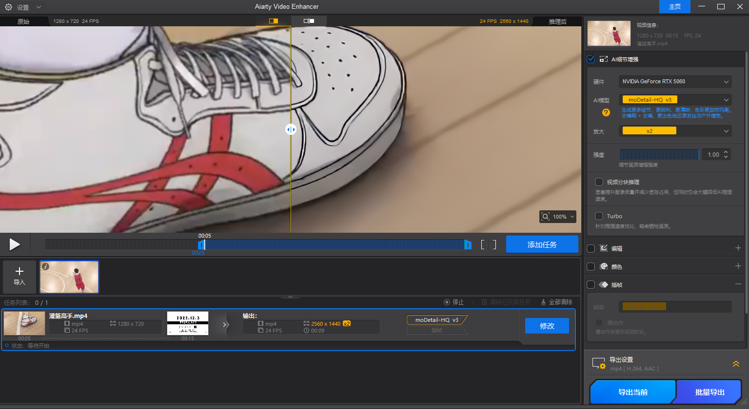Open the NVIDIA GeForce RTX 5060 hardware dropdown
The width and height of the screenshot is (749, 409).
pos(675,81)
